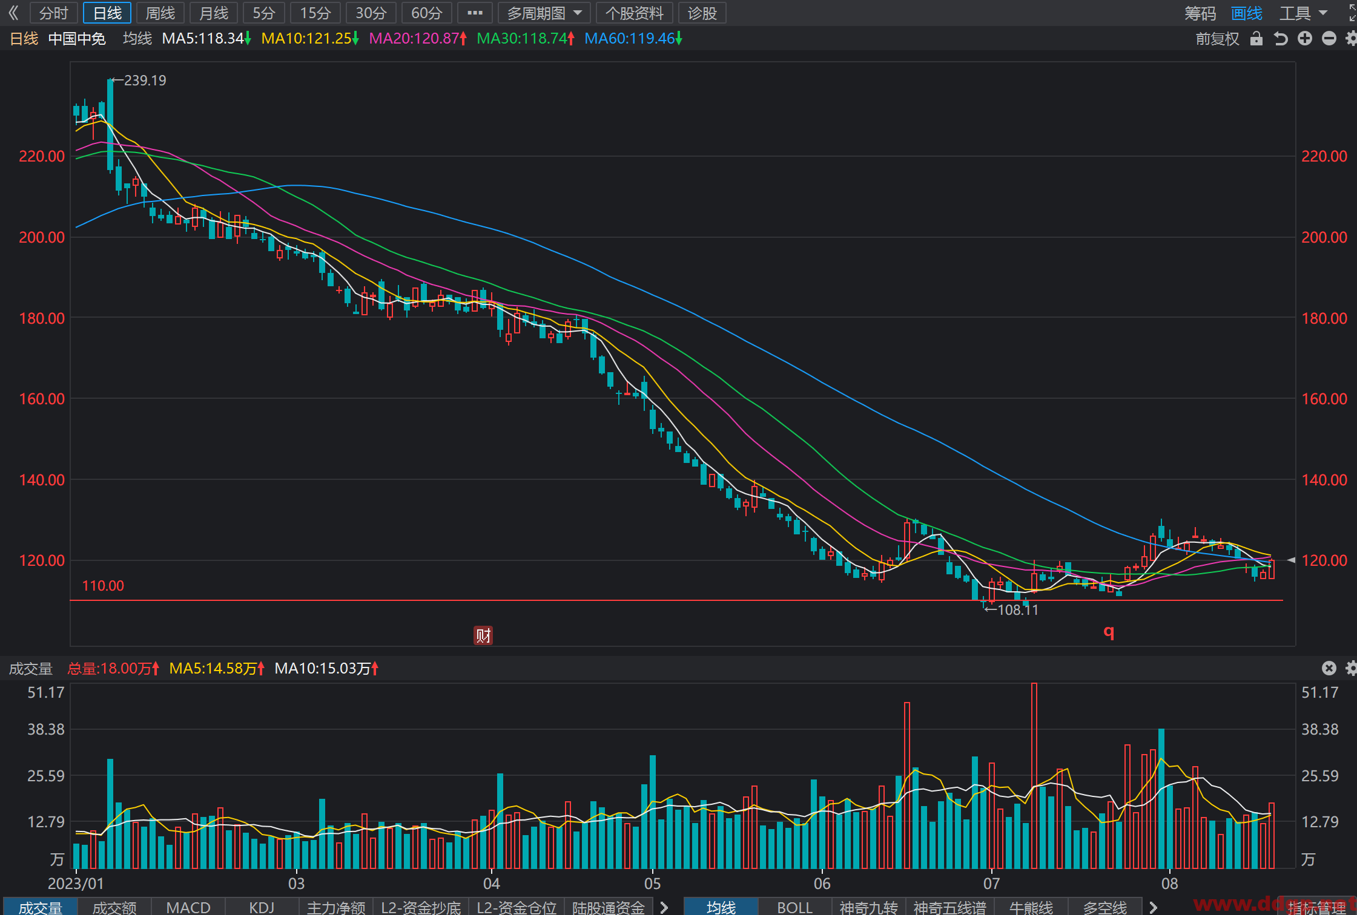
Task: Switch to the 周线 weekly tab
Action: 160,13
